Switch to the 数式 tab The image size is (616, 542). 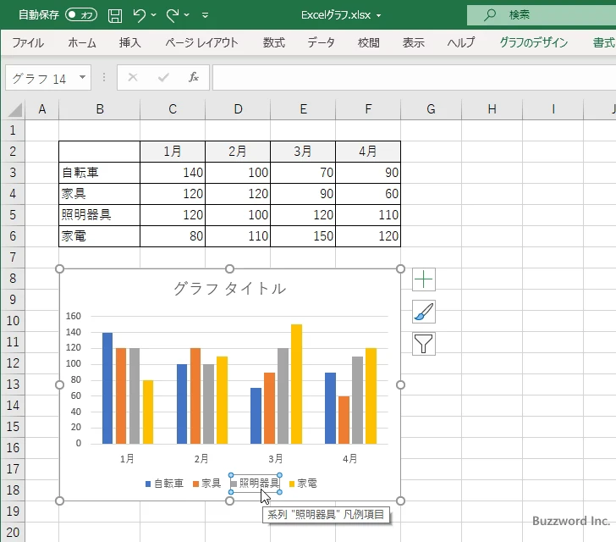(x=274, y=42)
